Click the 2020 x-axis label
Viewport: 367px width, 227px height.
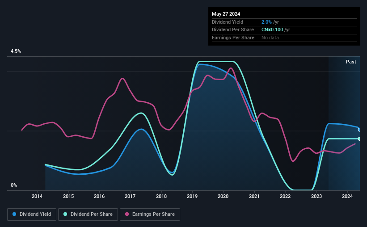tap(223, 196)
